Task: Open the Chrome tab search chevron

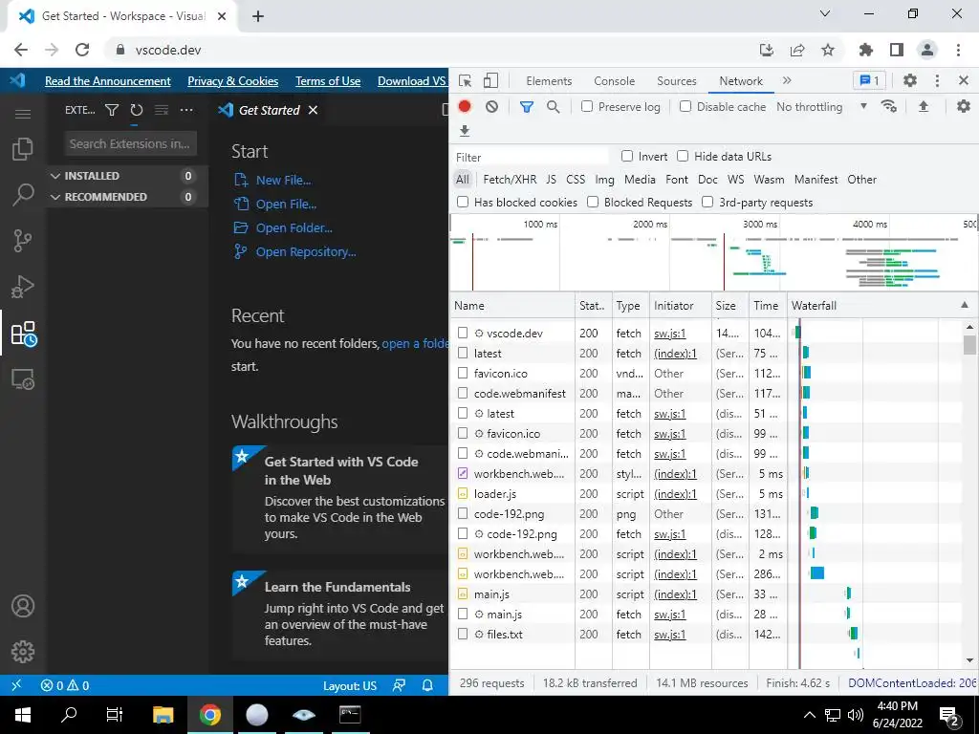Action: coord(825,13)
